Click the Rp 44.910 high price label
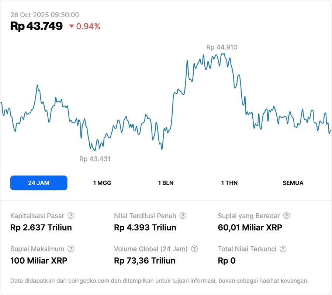 pos(222,47)
